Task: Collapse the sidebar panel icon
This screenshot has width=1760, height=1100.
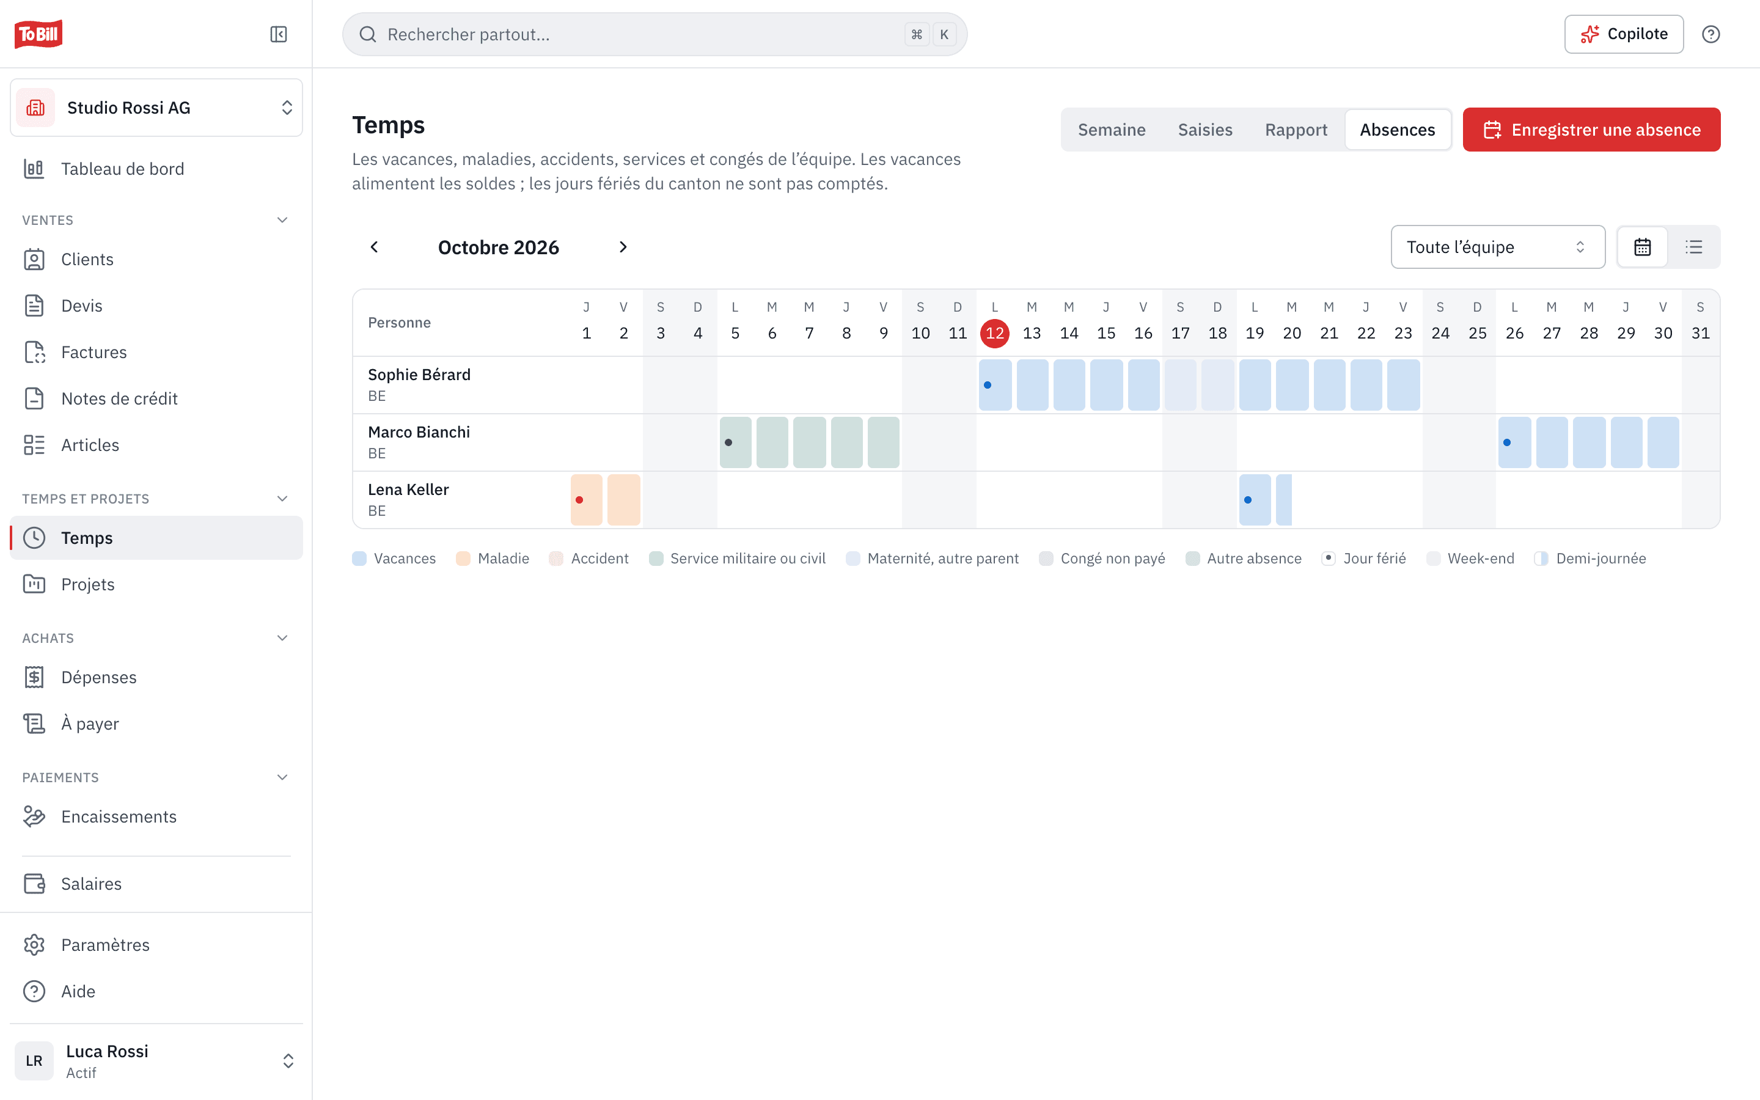Action: click(x=279, y=34)
